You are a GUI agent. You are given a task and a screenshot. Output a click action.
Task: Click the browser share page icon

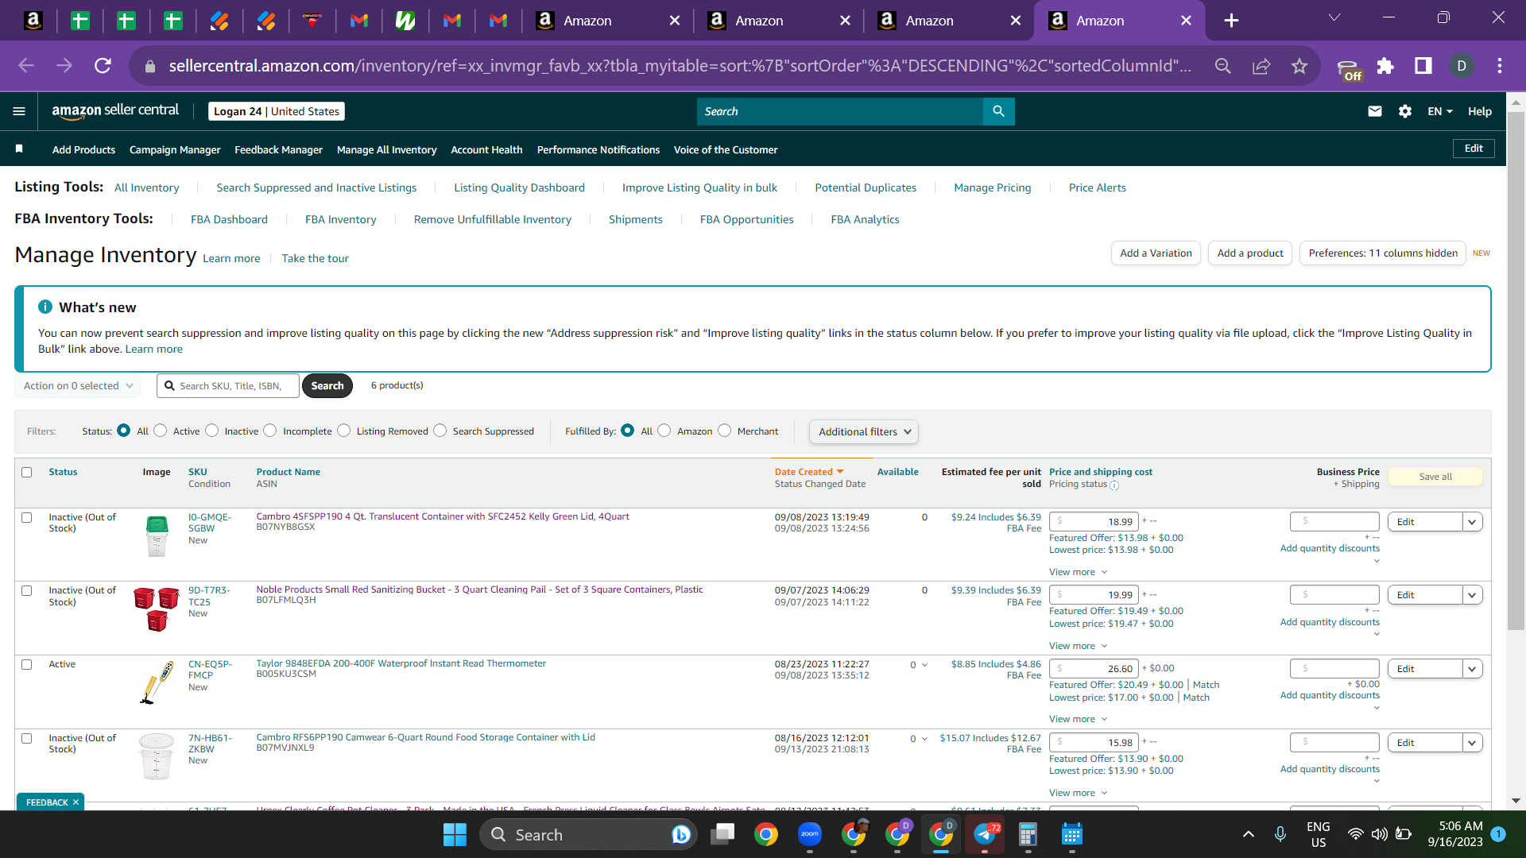click(x=1261, y=66)
